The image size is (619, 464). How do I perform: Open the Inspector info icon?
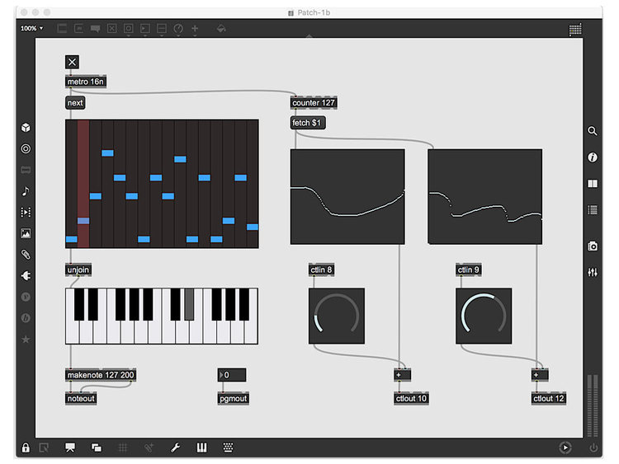[x=593, y=157]
